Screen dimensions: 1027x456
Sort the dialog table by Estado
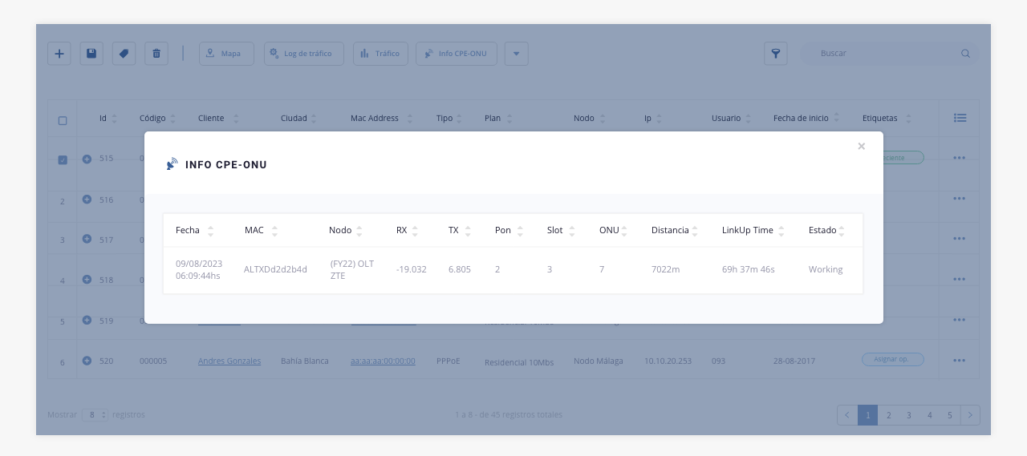pos(842,231)
